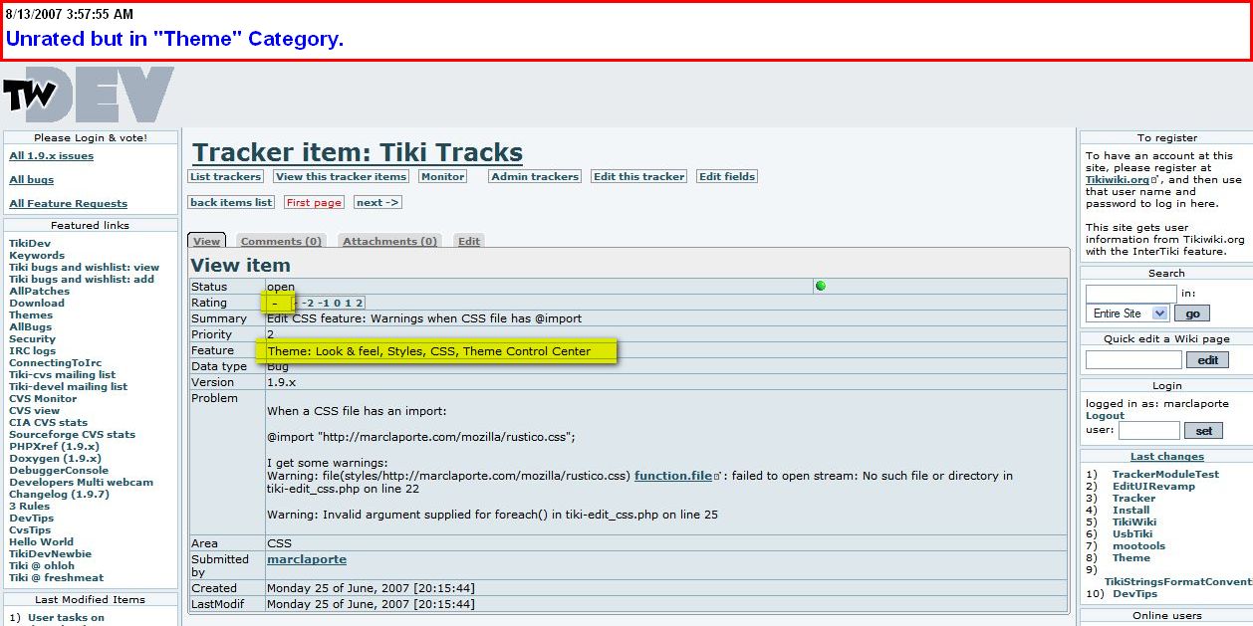Click the quick edit 'edit' button
1253x626 pixels.
tap(1207, 360)
